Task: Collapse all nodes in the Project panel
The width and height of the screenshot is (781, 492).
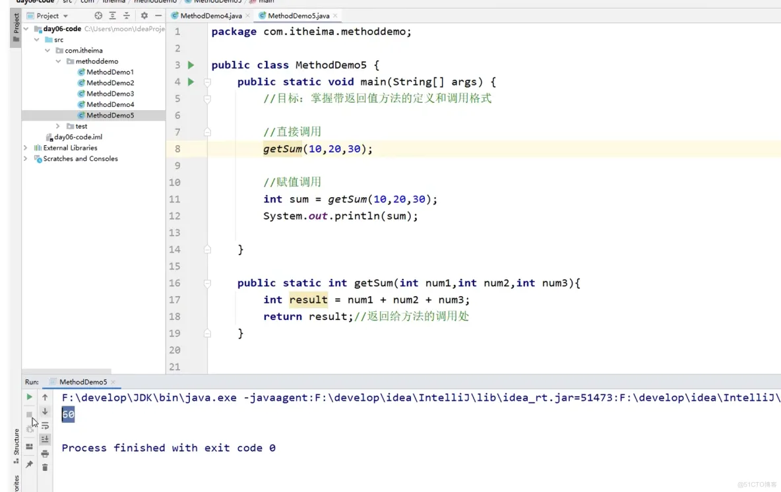Action: click(x=127, y=15)
